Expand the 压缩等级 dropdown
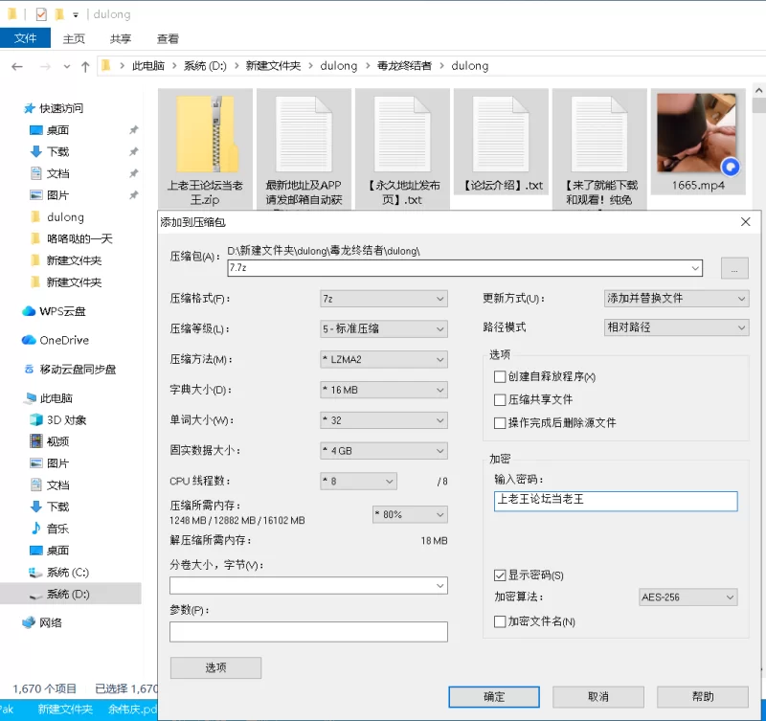This screenshot has width=766, height=721. [x=383, y=328]
